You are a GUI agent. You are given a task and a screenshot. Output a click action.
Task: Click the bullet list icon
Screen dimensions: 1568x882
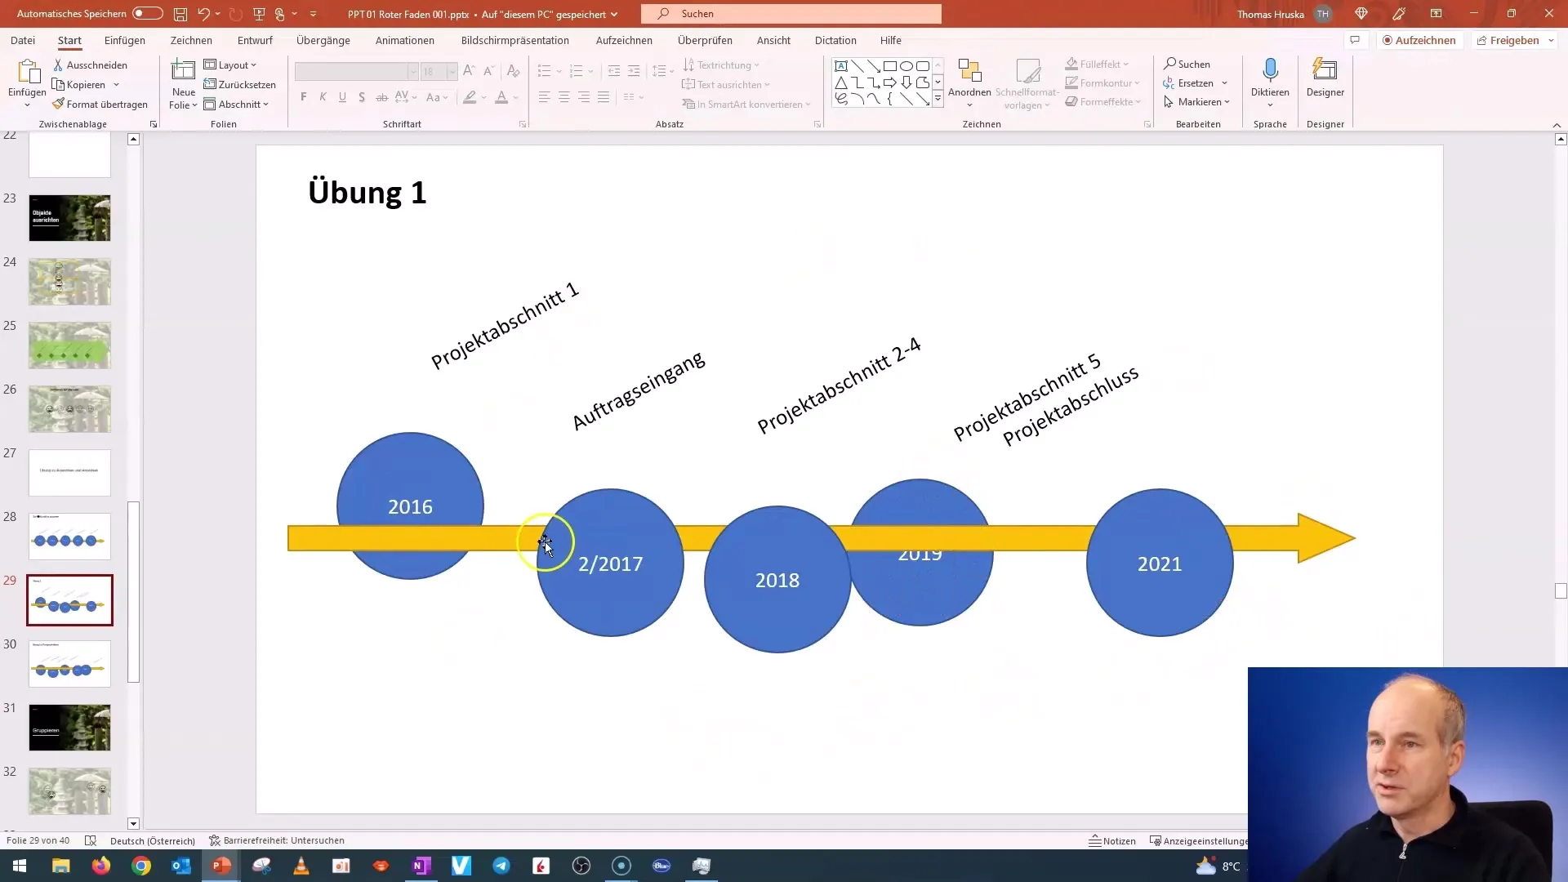point(545,71)
